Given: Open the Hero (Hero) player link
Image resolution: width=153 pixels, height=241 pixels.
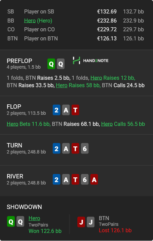Looking at the screenshot, I should 38,21.
